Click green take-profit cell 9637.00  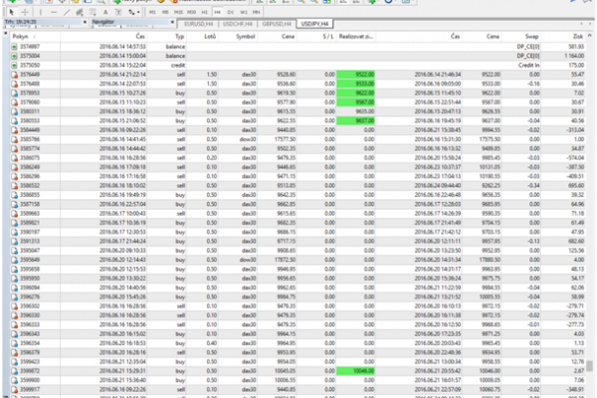pos(355,120)
